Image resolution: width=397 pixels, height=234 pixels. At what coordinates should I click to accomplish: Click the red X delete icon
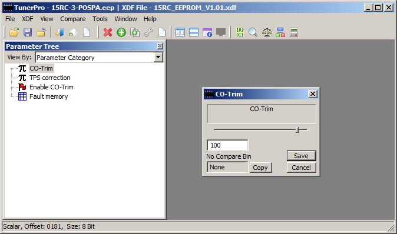(108, 32)
